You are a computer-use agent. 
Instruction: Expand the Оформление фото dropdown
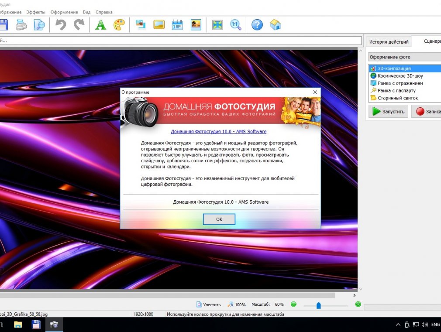[404, 57]
